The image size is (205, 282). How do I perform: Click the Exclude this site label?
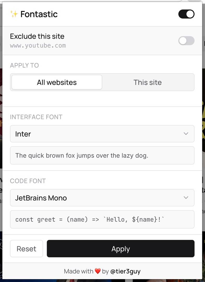[x=37, y=36]
